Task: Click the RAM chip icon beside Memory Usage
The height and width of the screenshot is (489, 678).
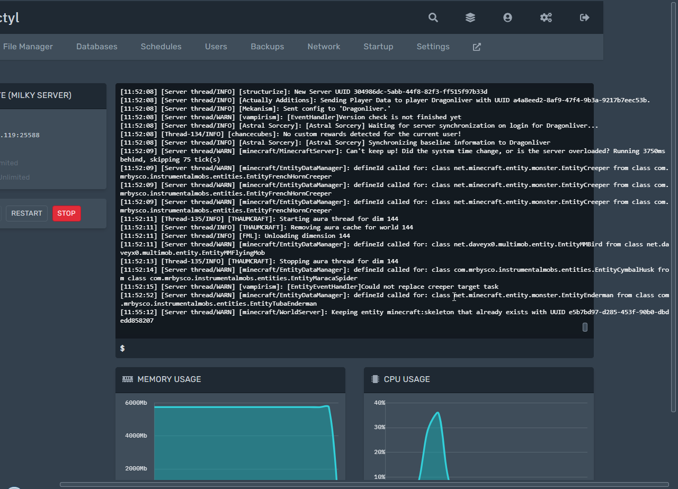Action: 127,379
